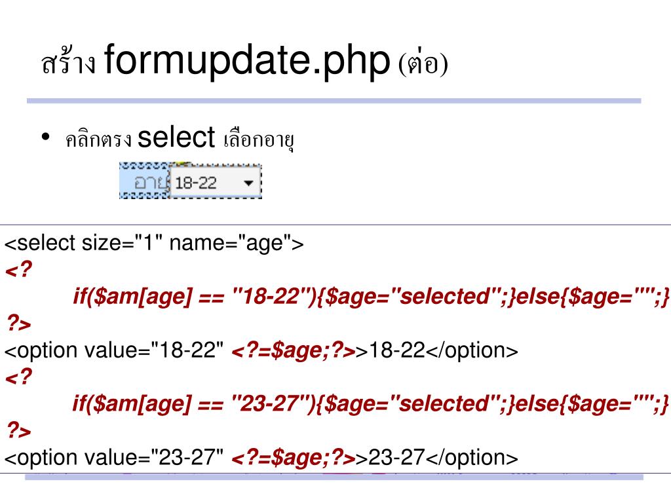Click the 18-22 value in select box
Viewport: 671px width, 503px height.
[x=197, y=183]
